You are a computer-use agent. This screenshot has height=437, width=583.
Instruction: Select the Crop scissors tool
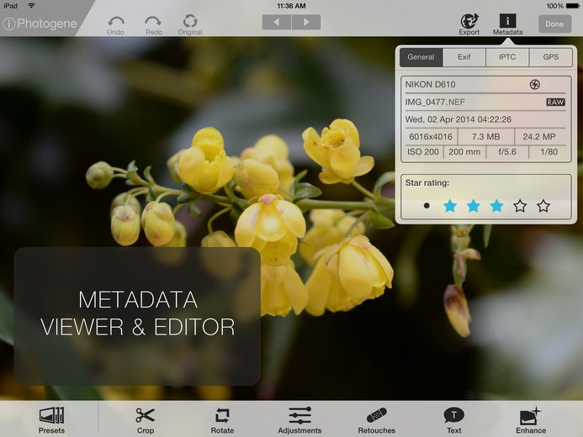[145, 420]
